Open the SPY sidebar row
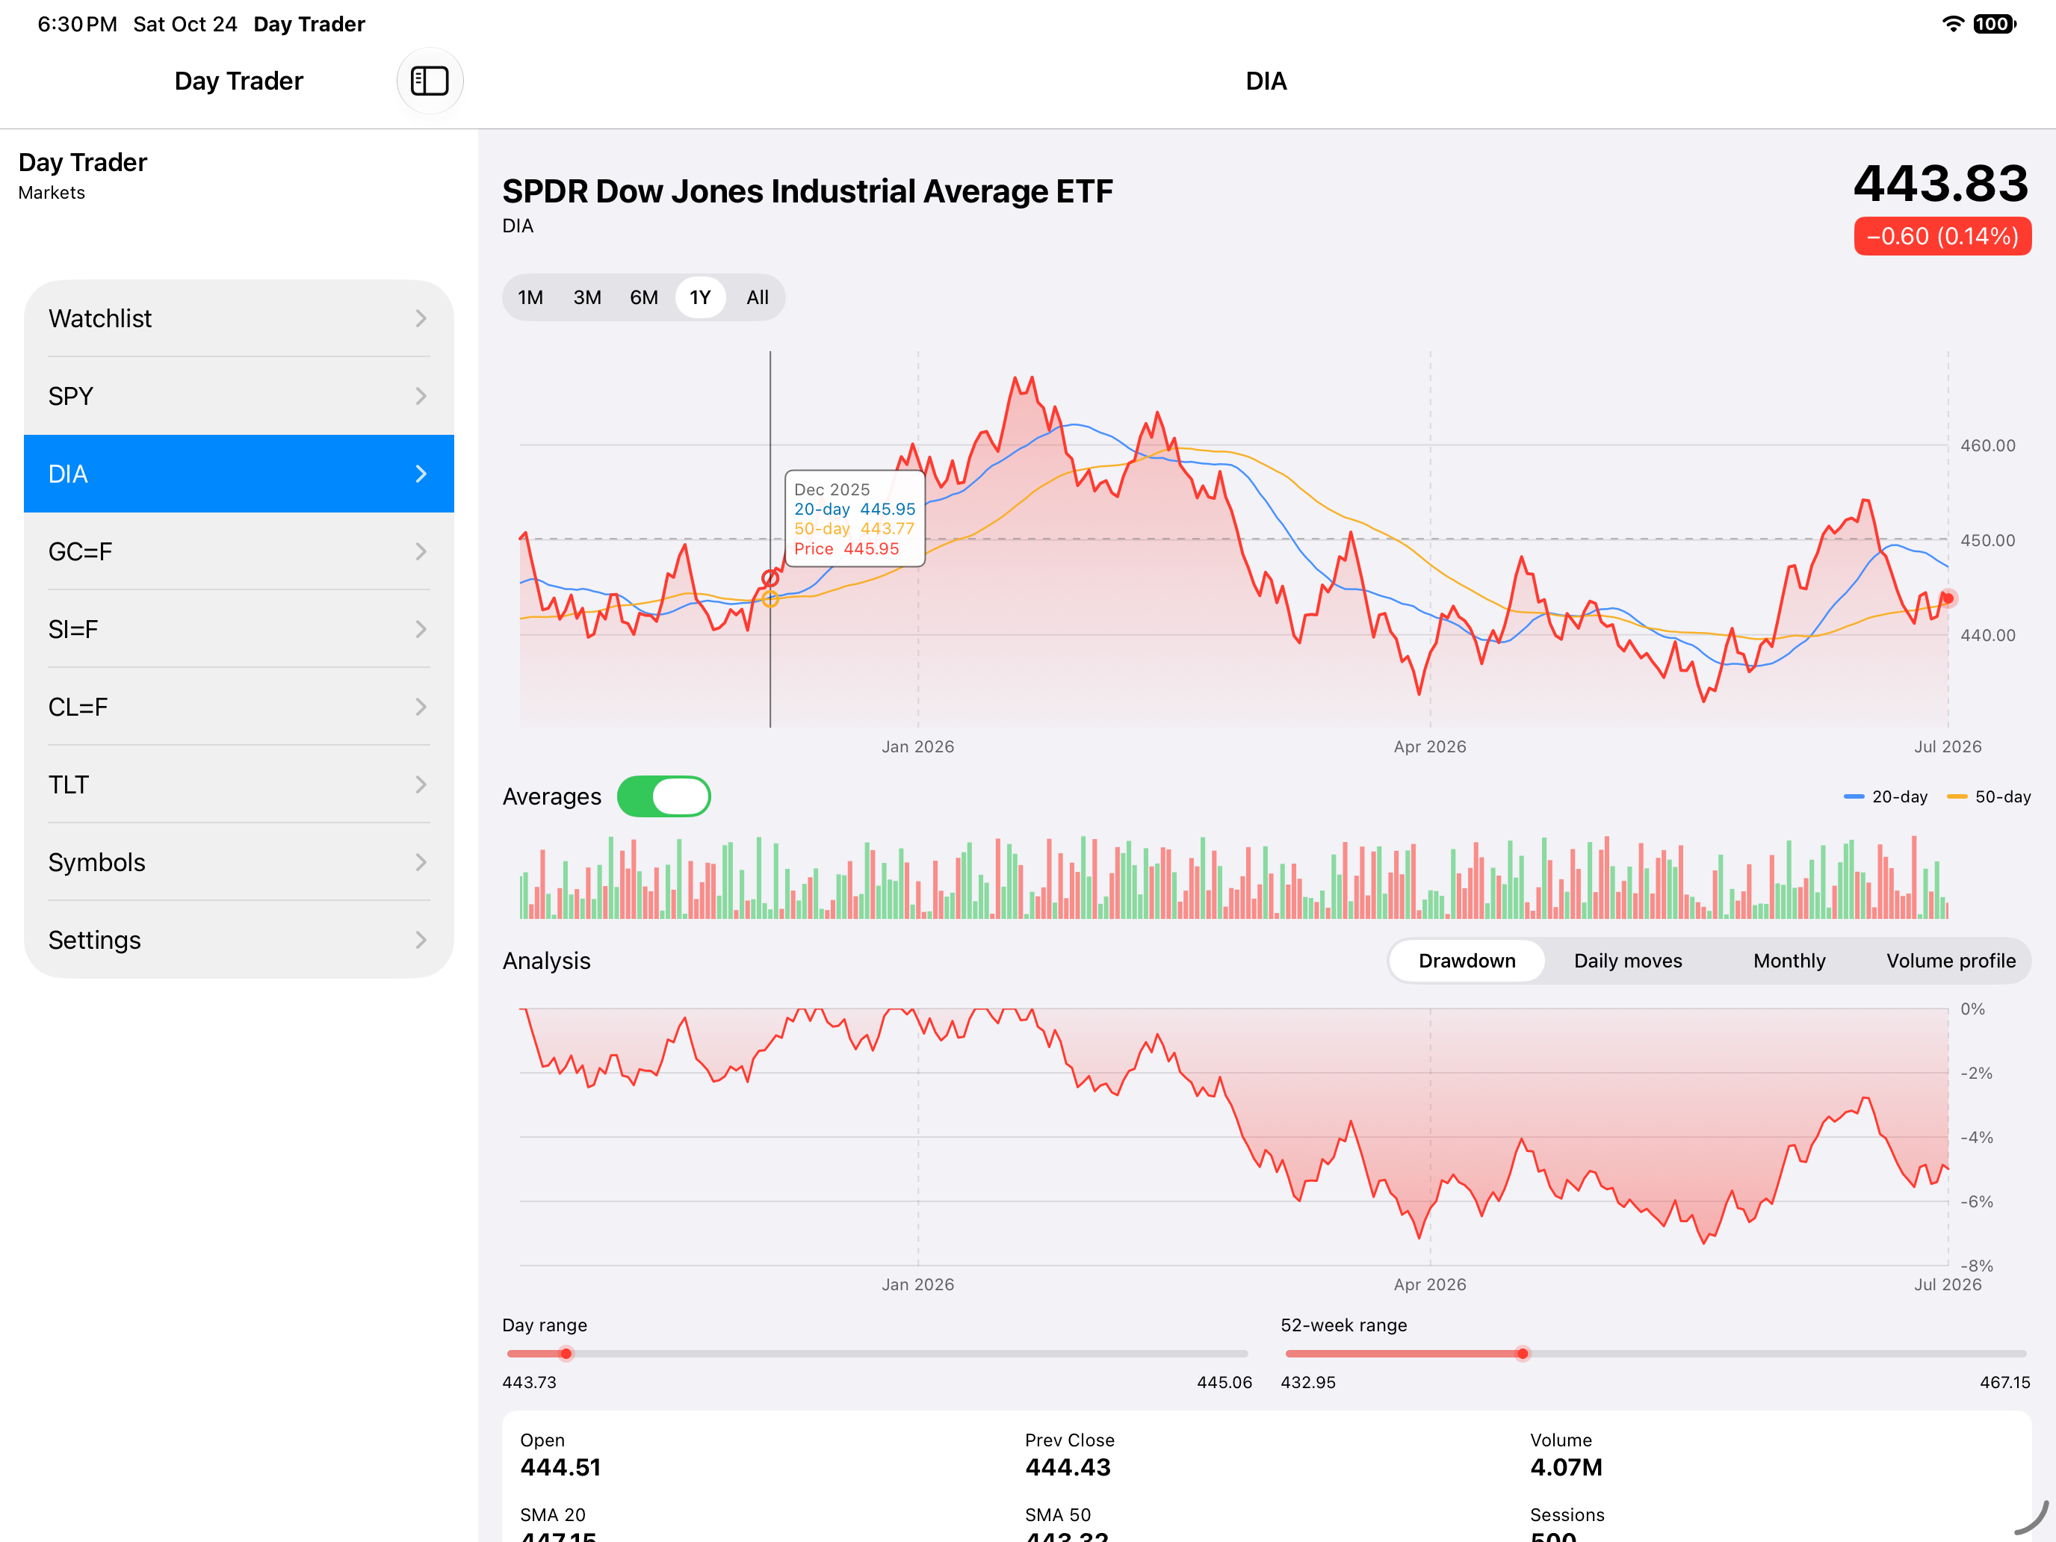Screen dimensions: 2056x1542 (x=239, y=396)
